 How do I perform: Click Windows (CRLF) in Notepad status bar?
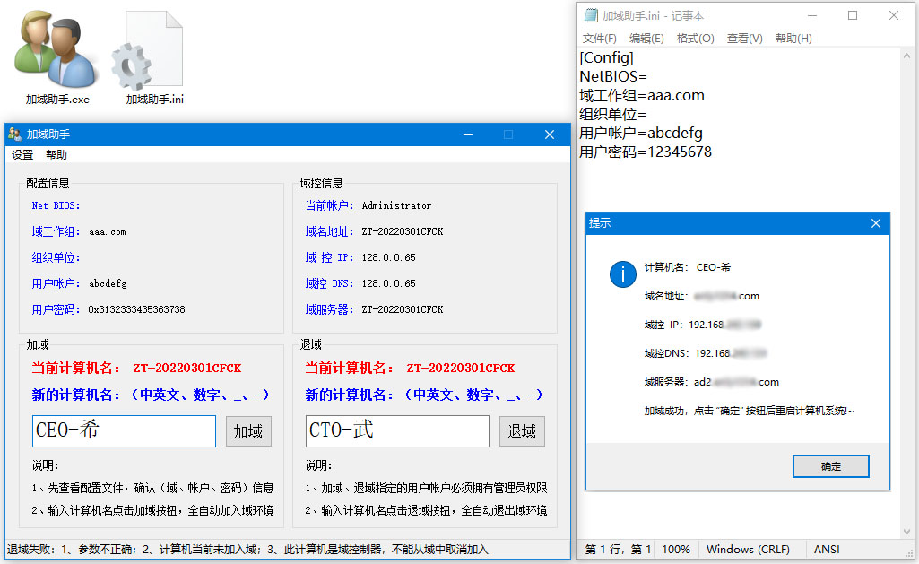tap(750, 549)
